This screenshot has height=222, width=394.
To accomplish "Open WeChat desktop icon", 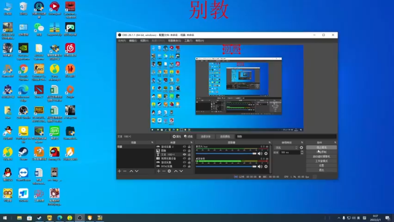I will click(x=39, y=29).
